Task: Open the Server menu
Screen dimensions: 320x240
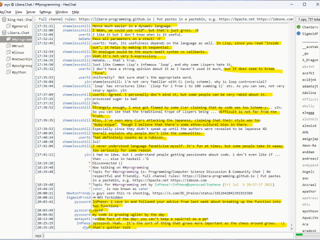Action: click(30, 11)
